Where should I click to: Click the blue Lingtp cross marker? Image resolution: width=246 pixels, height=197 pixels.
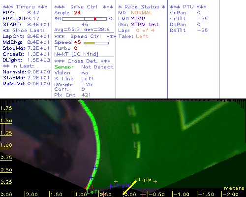coord(111,186)
